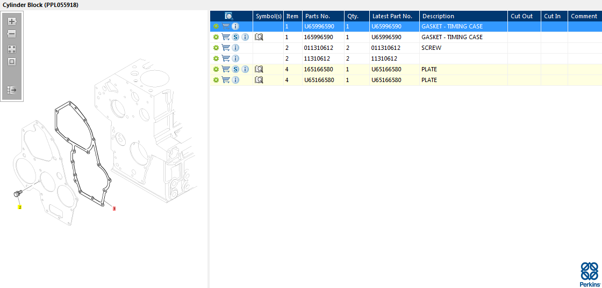Open symbol book icon for part U65166580
The image size is (602, 288).
coord(259,80)
